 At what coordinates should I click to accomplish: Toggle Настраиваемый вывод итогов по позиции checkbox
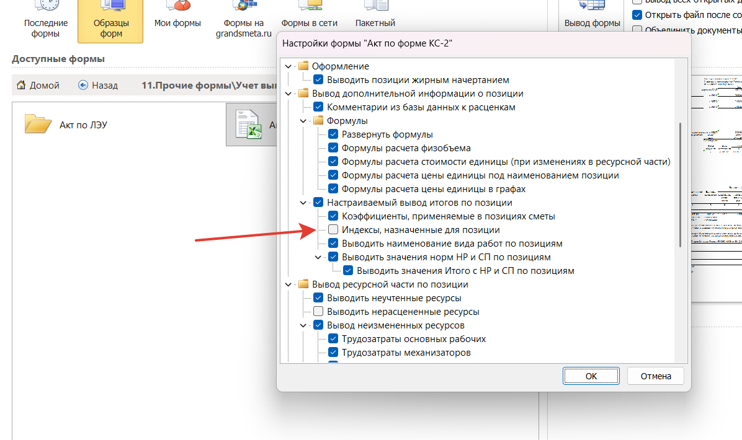[x=318, y=203]
